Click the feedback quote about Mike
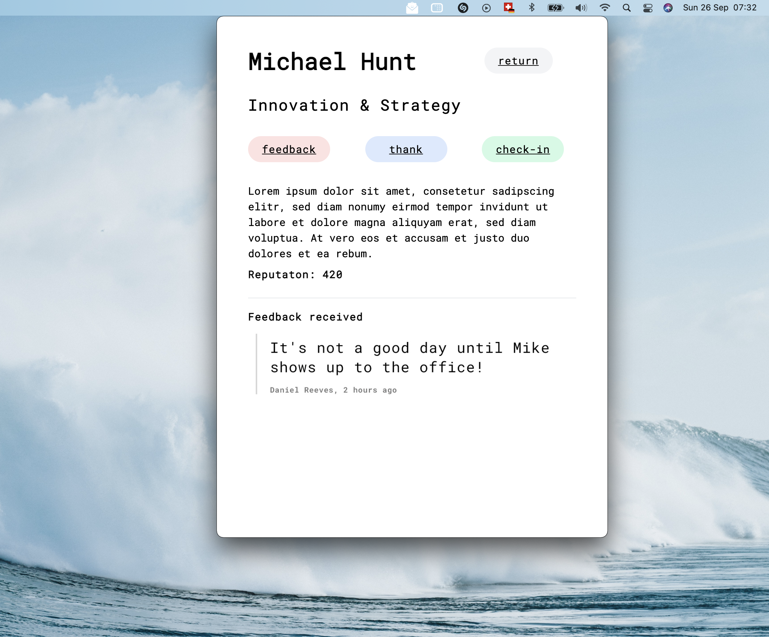 [410, 358]
